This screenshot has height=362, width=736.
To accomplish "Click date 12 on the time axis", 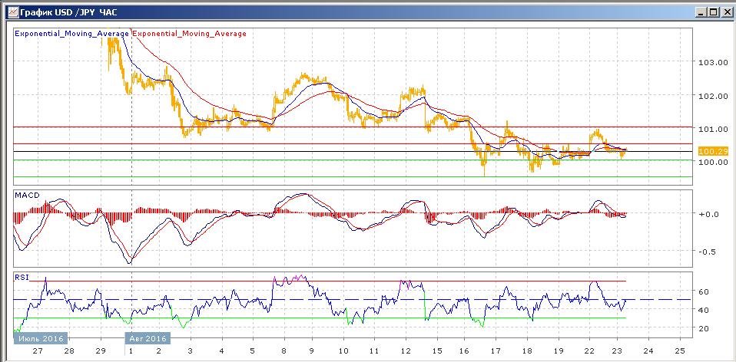I will (x=406, y=350).
